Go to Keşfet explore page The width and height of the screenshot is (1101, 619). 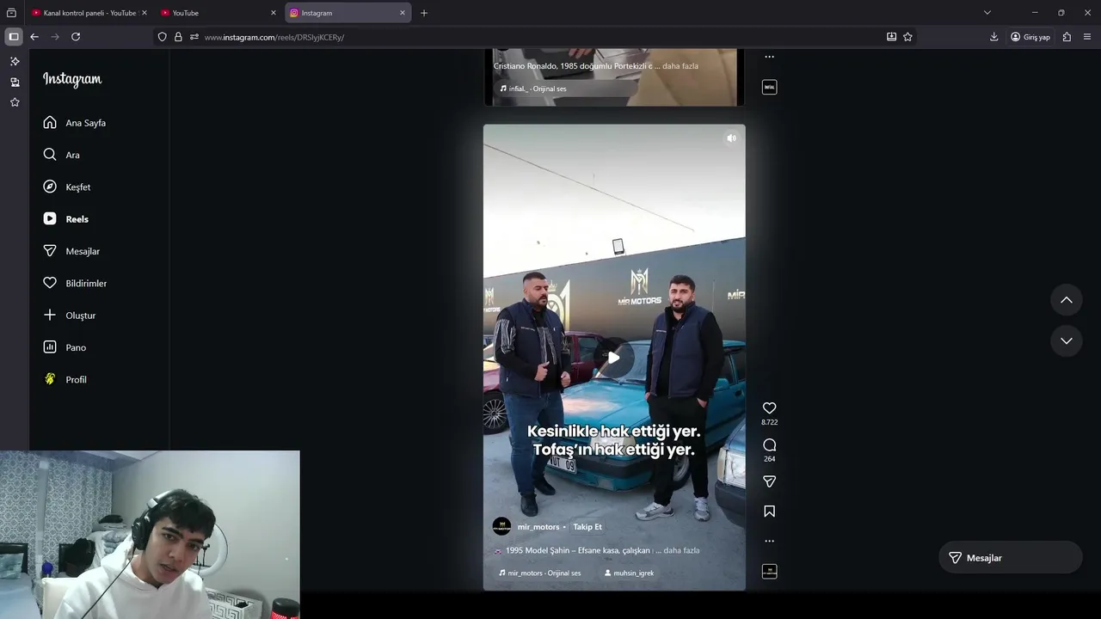(67, 187)
